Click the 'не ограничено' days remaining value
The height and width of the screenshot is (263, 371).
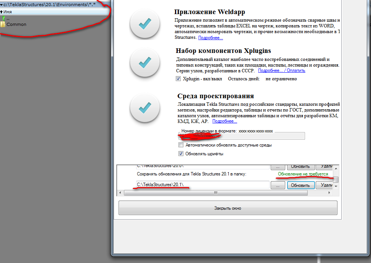point(281,79)
